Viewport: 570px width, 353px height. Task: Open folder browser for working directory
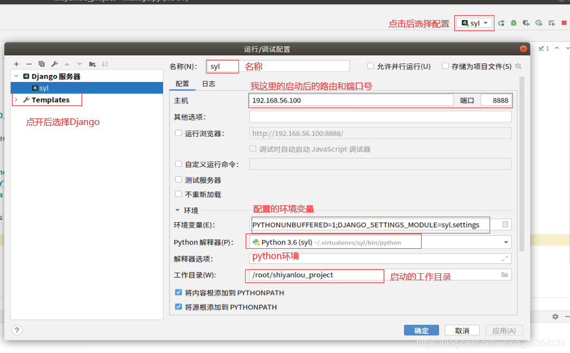click(505, 275)
